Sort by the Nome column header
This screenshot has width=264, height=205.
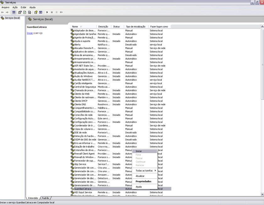pos(83,27)
